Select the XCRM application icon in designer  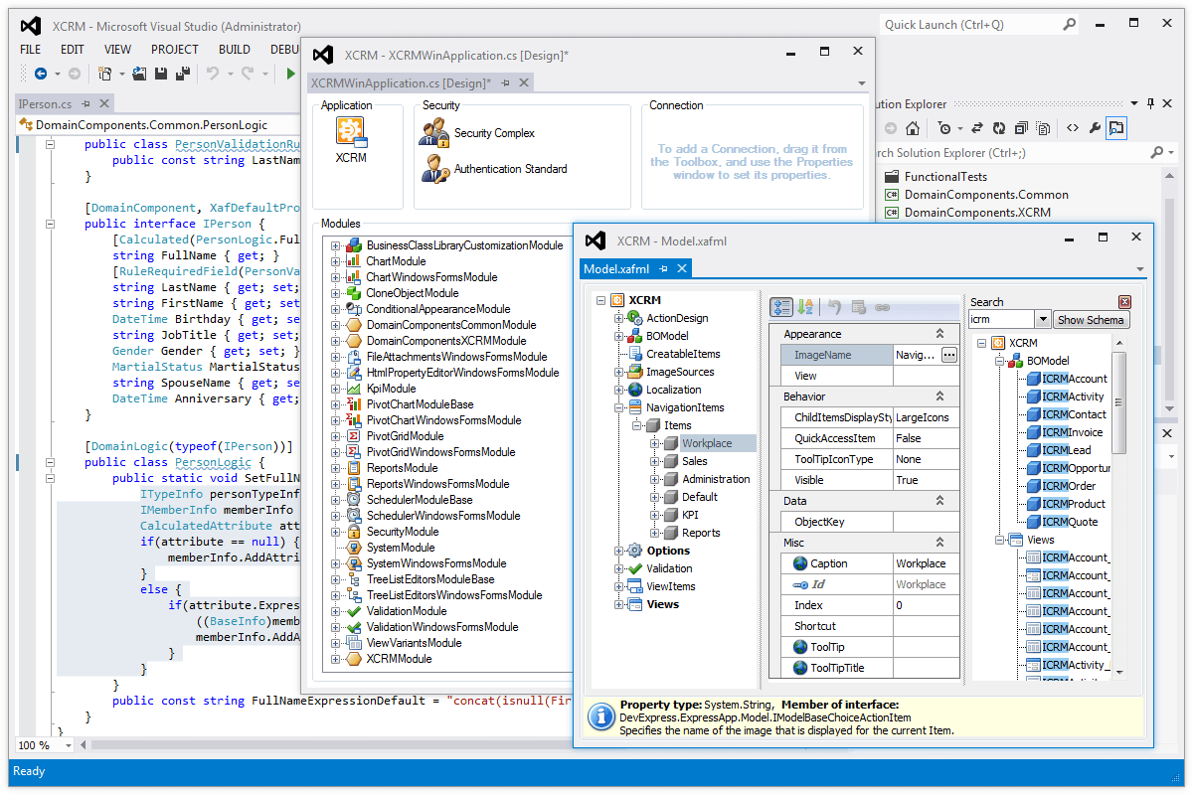pos(350,132)
